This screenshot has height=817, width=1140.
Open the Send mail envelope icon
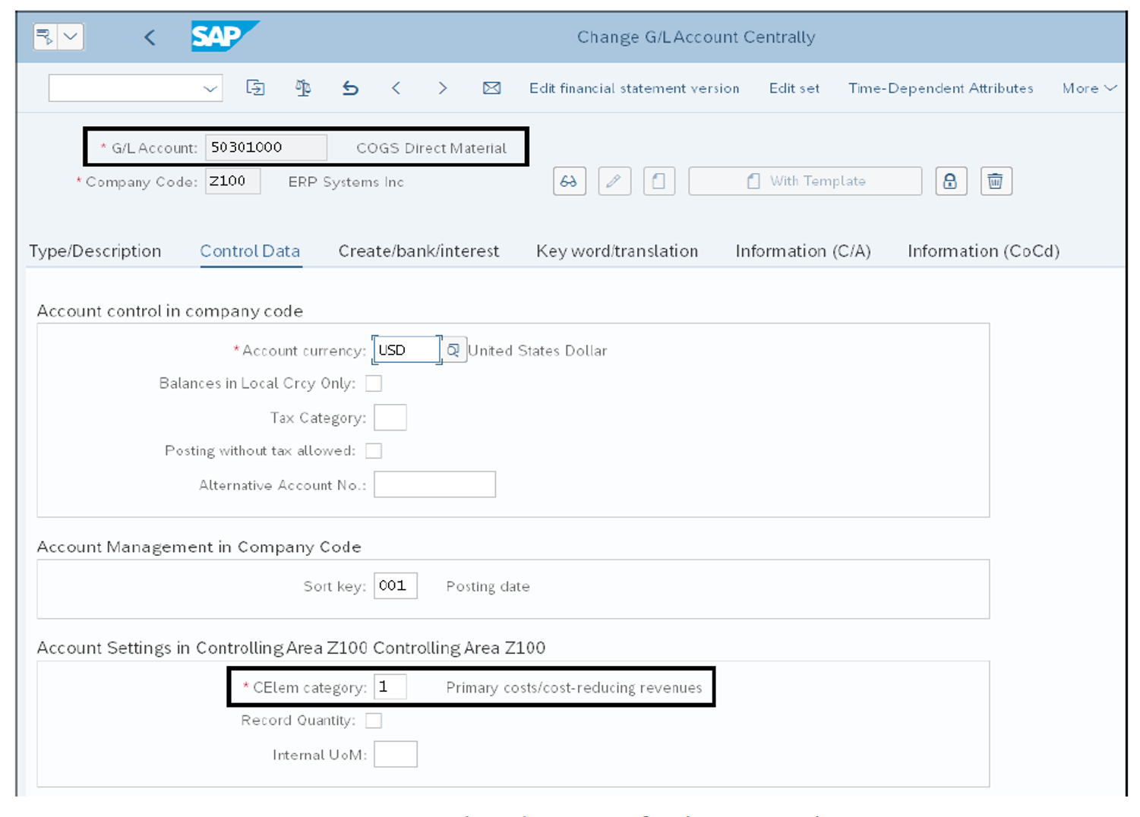click(491, 88)
